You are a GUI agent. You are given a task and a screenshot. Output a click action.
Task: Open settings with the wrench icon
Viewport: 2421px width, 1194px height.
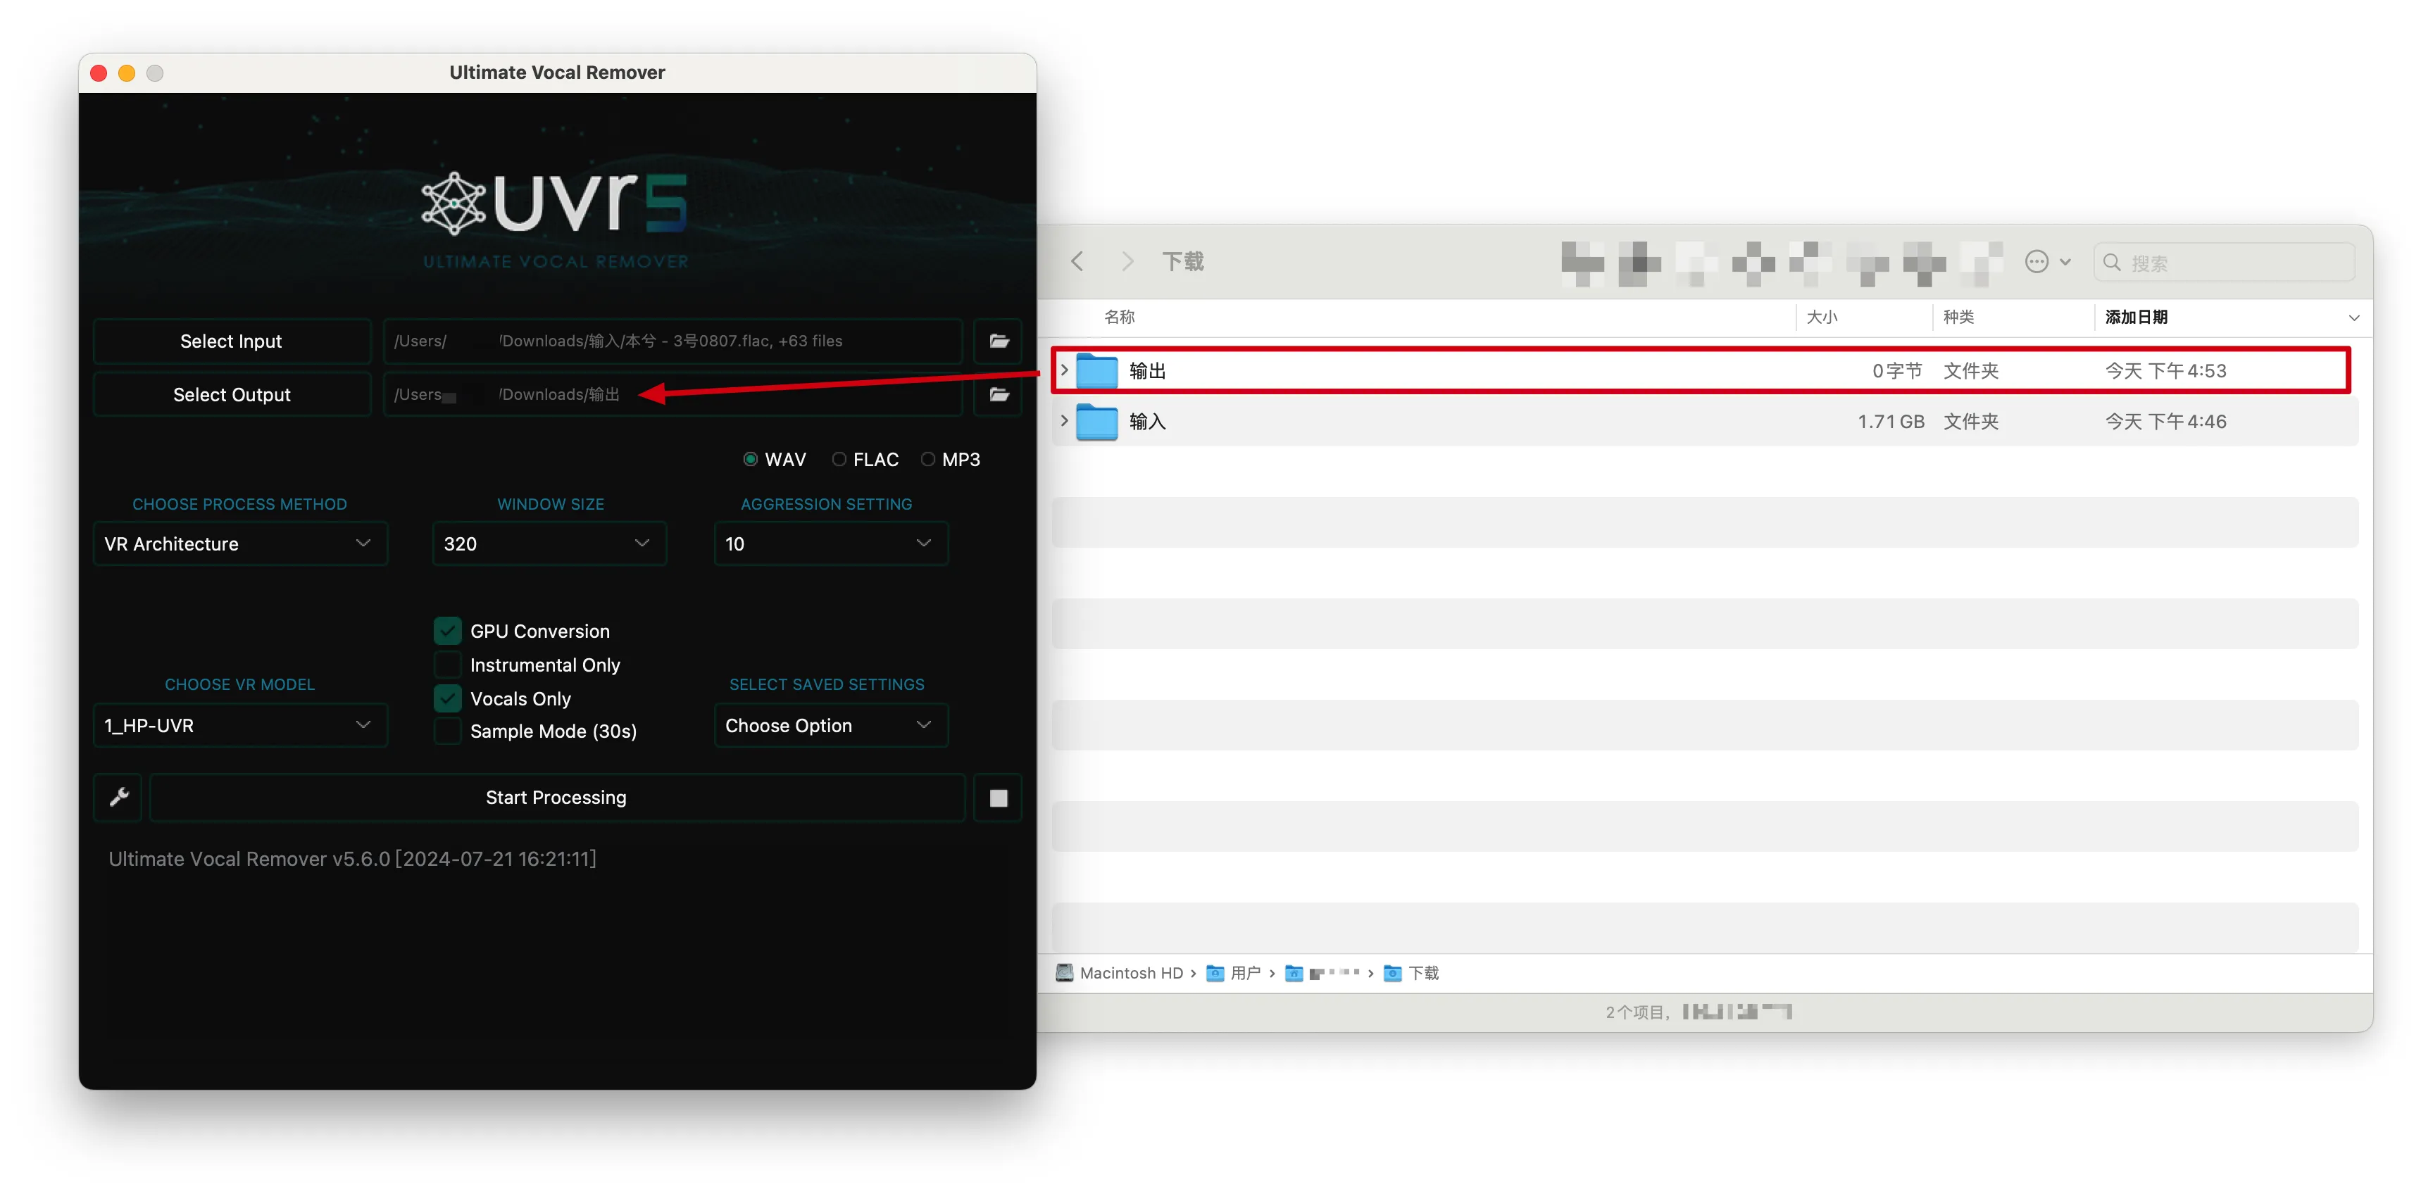118,798
